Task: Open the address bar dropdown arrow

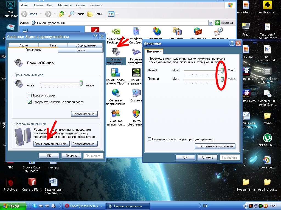Action: point(210,23)
